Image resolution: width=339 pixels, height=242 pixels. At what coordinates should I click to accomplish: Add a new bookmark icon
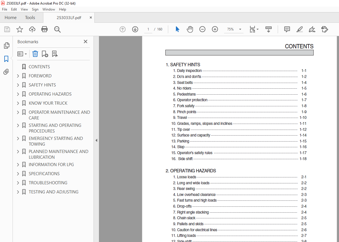[45, 54]
